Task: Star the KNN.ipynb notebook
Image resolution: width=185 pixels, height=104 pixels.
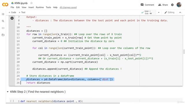Action: 32,3
